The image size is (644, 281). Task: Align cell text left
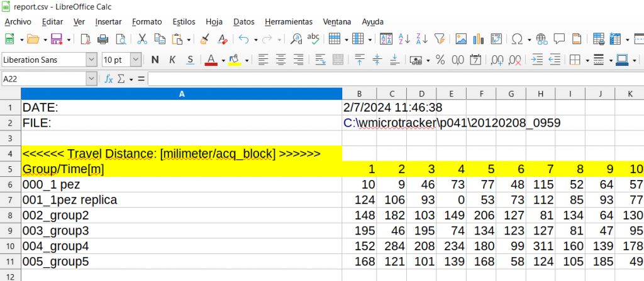pyautogui.click(x=263, y=60)
